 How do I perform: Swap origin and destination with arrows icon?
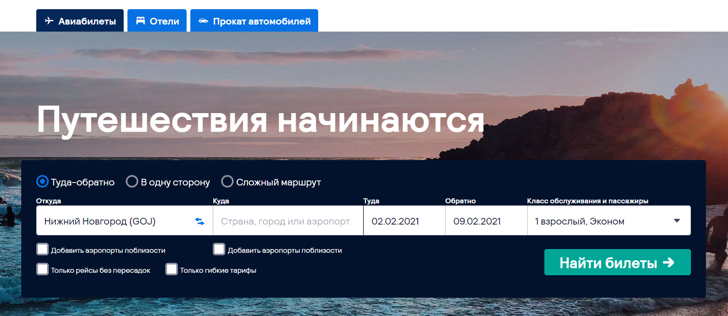click(x=200, y=221)
